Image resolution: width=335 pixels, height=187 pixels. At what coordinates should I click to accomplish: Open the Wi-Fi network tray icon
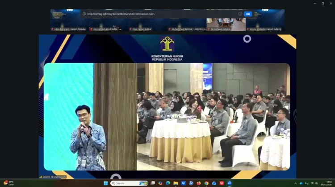(x=312, y=183)
